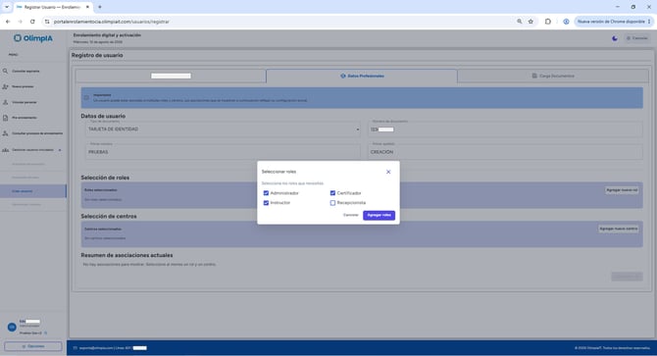Image resolution: width=657 pixels, height=356 pixels.
Task: Close the Seleccionar roles dialog
Action: (388, 172)
